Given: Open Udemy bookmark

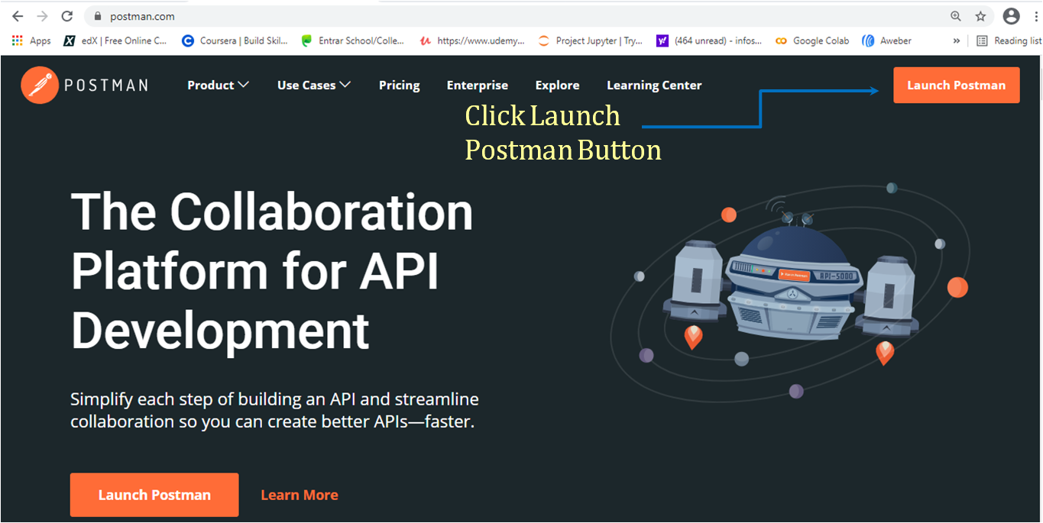Looking at the screenshot, I should point(472,40).
